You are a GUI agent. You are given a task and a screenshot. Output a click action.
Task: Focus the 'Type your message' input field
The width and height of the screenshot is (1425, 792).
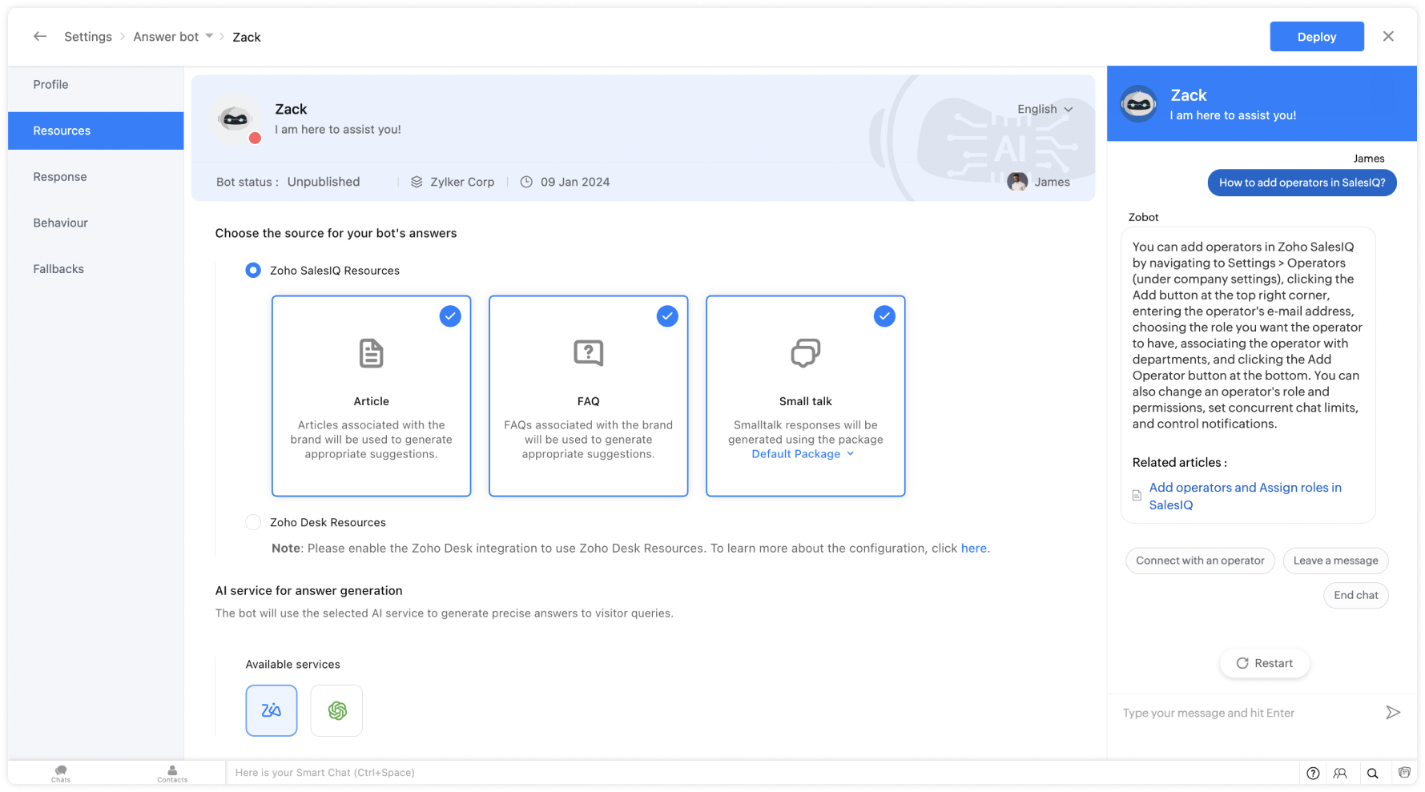[1249, 713]
